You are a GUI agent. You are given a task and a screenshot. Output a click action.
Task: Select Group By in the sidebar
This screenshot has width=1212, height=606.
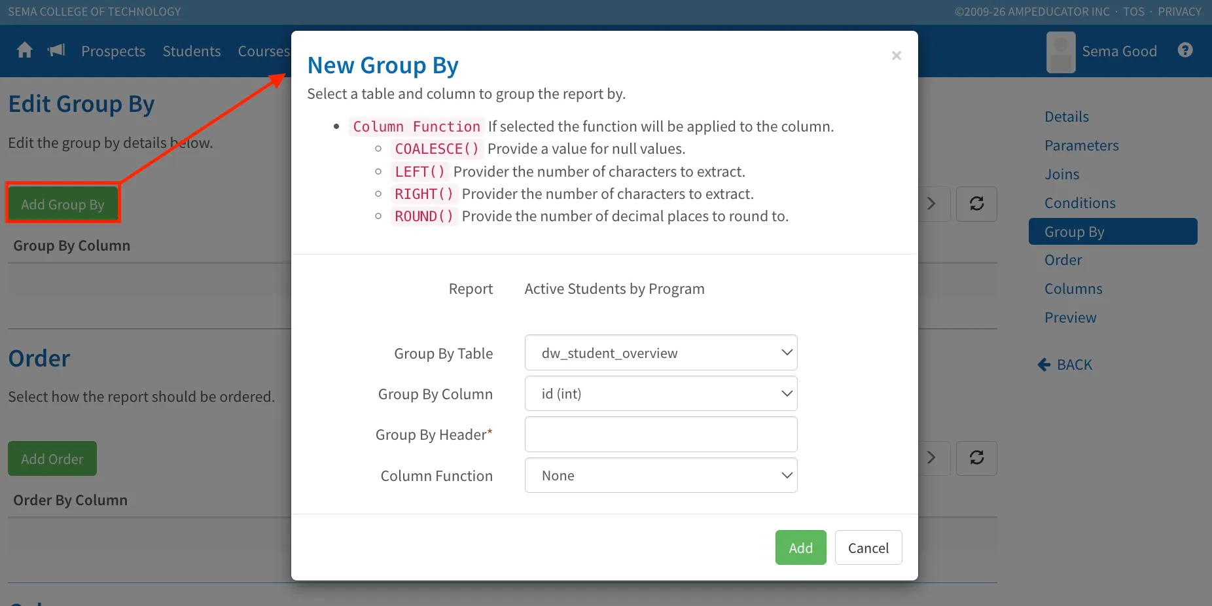pos(1113,232)
